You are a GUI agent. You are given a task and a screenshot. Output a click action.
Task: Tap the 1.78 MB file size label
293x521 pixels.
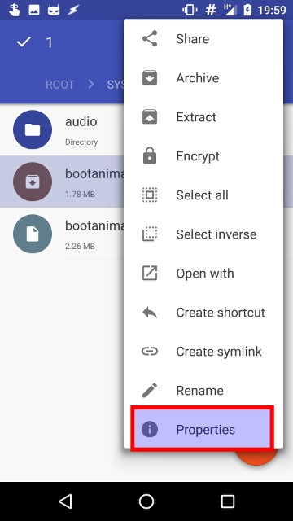point(80,194)
